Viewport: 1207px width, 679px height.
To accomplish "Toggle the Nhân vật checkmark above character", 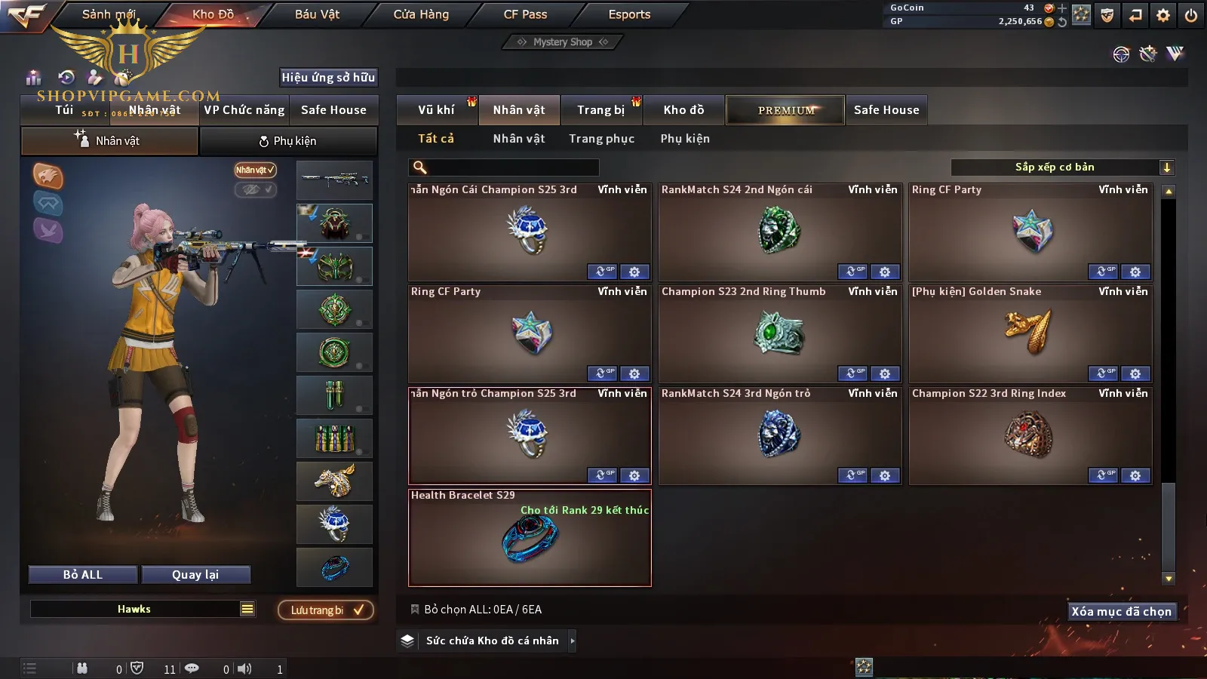I will click(255, 170).
